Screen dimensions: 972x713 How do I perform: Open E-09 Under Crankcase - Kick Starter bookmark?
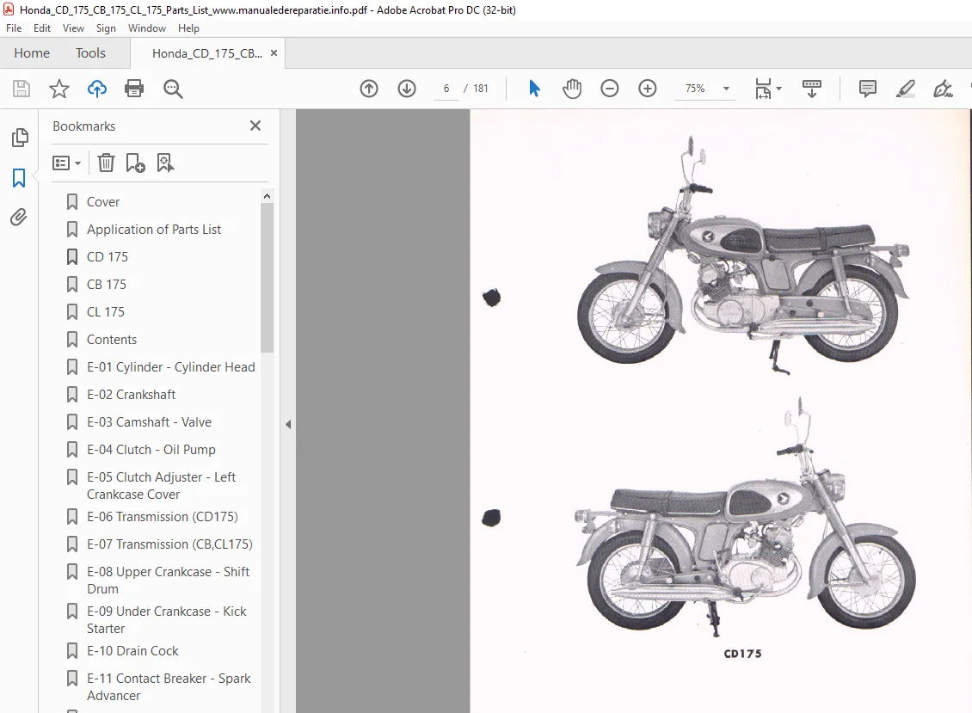[x=166, y=620]
